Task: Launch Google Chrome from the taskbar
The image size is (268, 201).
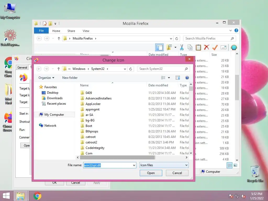Action: (x=37, y=196)
